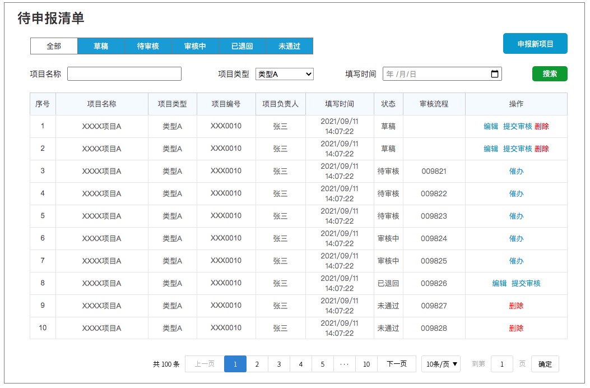Click the 确定 pagination button
Viewport: 590px width, 388px height.
click(545, 364)
